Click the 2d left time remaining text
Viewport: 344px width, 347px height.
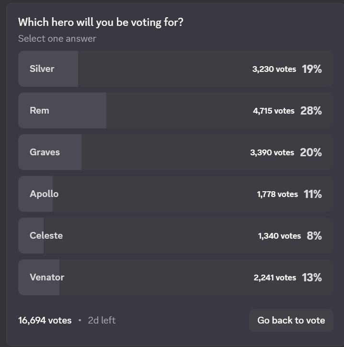click(102, 320)
